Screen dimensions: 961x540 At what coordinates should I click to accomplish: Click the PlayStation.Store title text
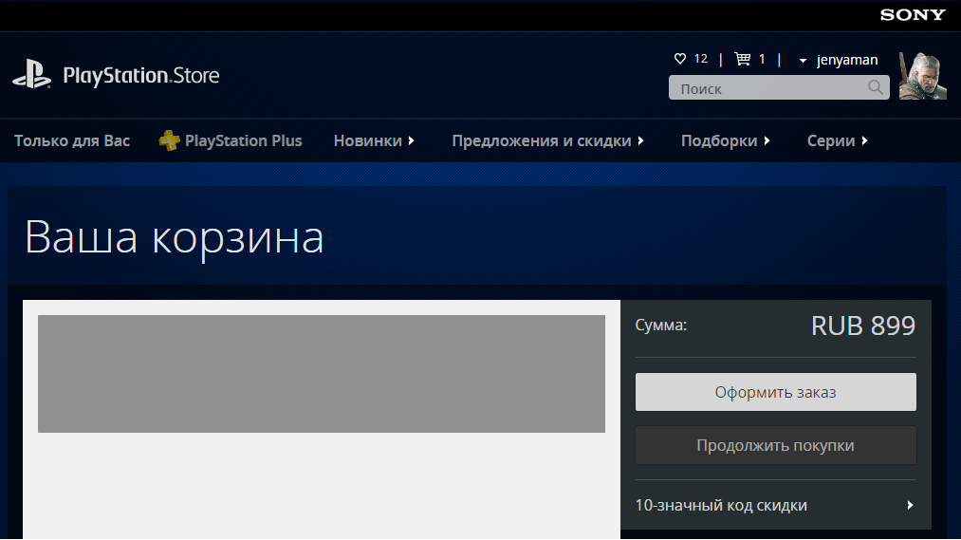tap(141, 75)
